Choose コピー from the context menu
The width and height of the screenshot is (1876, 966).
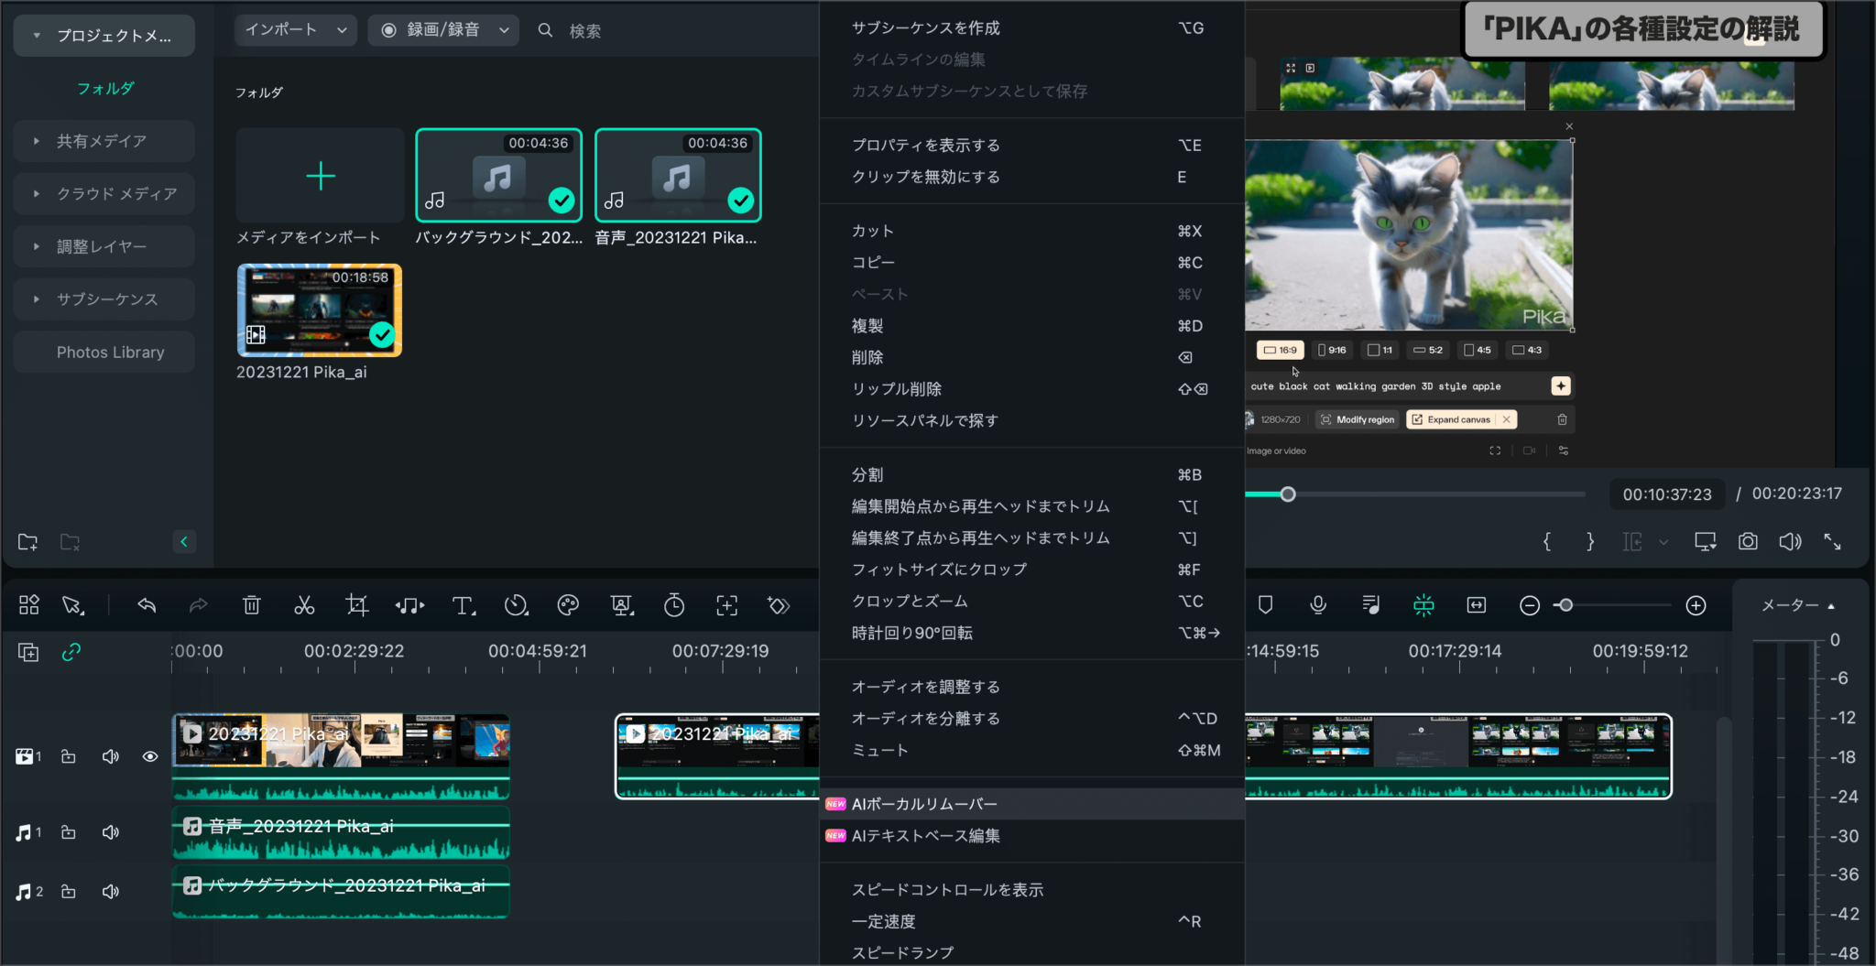(x=873, y=262)
